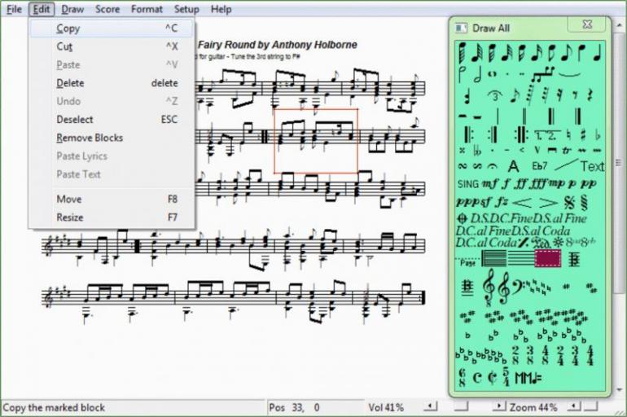Select the Ped. pedal marking
Image resolution: width=627 pixels, height=417 pixels.
point(541,242)
